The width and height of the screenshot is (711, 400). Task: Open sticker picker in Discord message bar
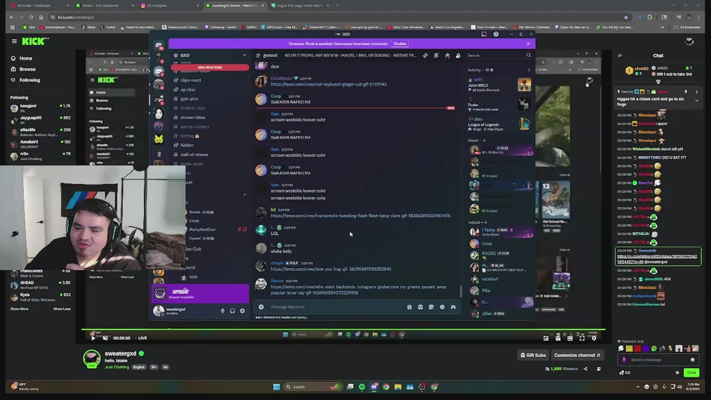[431, 307]
